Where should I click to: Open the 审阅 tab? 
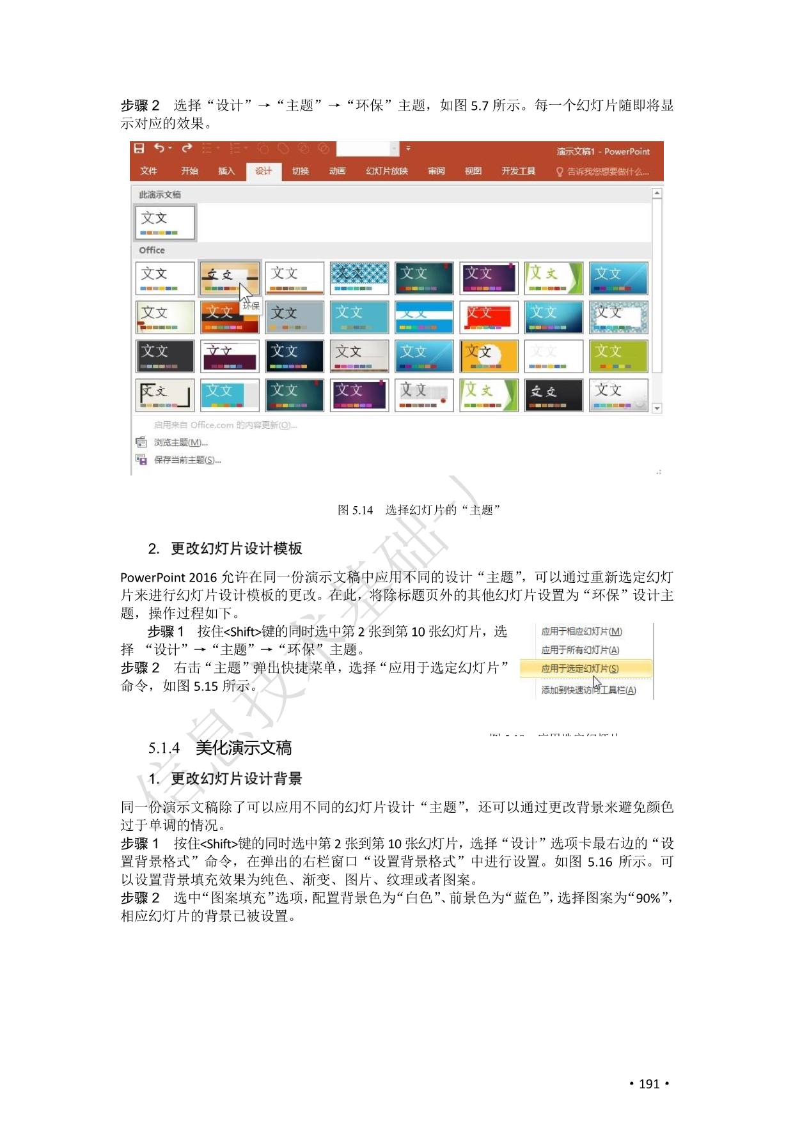click(x=436, y=171)
